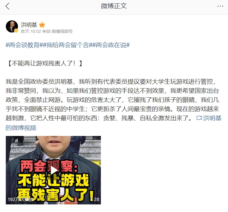The height and width of the screenshot is (212, 228).
Task: Click the 微博正文 page title
Action: coord(114,6)
